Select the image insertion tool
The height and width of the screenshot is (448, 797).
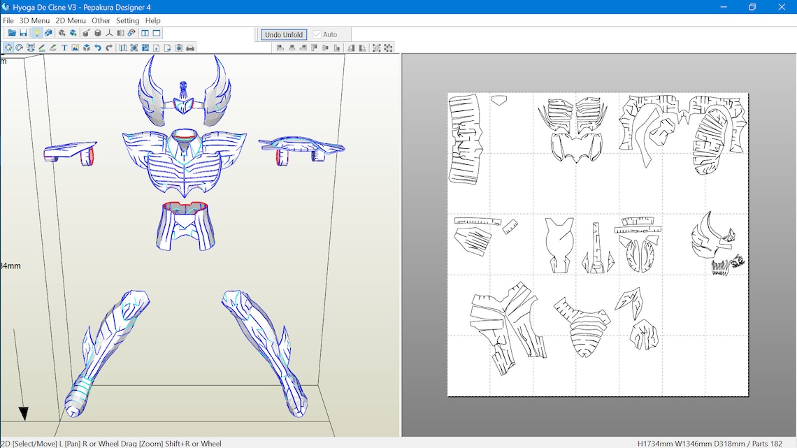75,47
